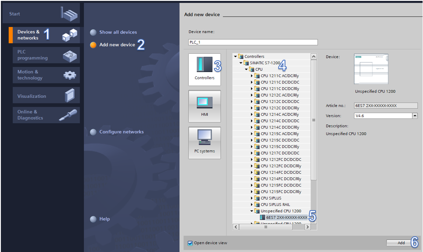Click the vertical scrollbar thumb of tree
Screen dimensions: 423x252
coord(313,120)
